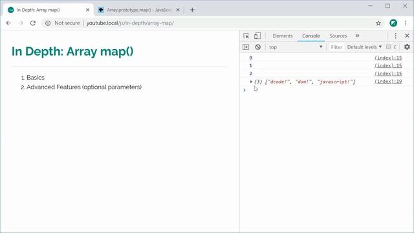414x233 pixels.
Task: Click the browser forward arrow
Action: point(21,23)
